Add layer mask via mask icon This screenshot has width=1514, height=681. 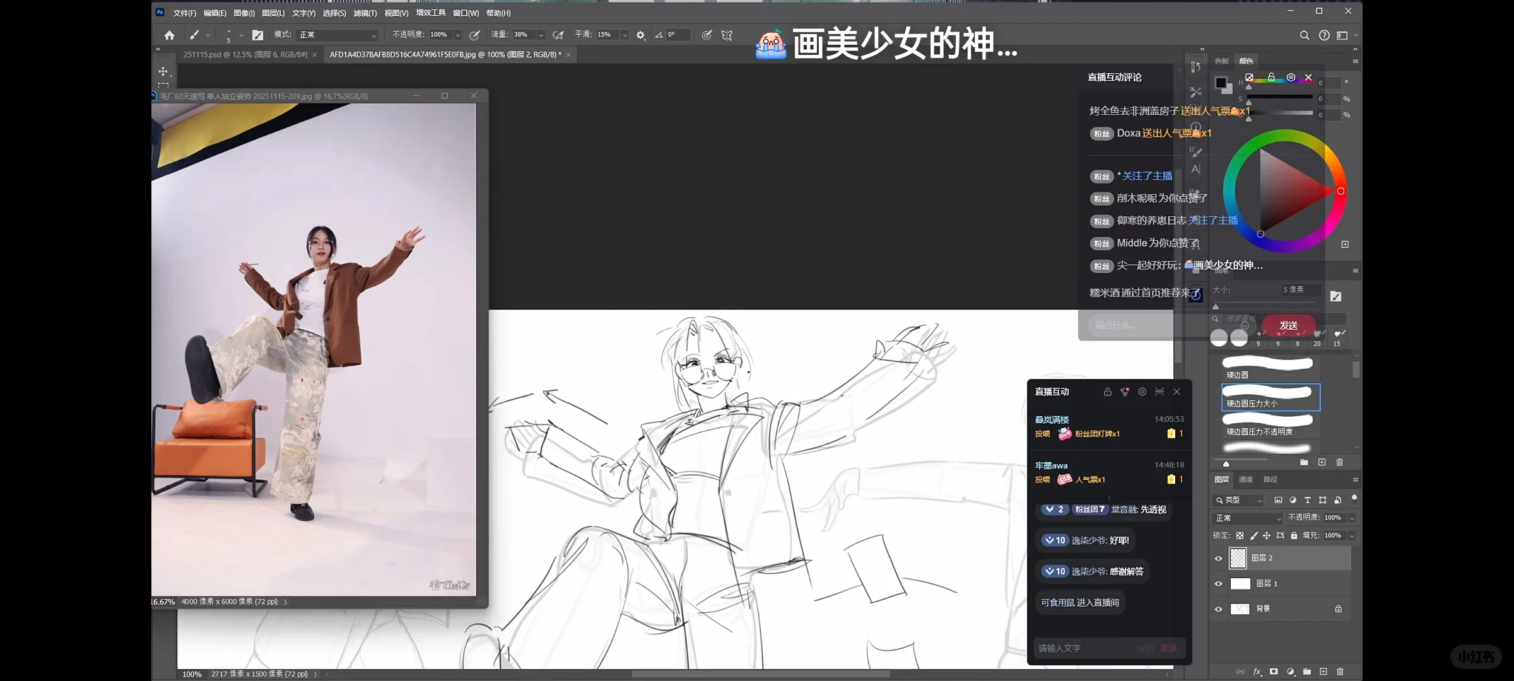pos(1274,672)
